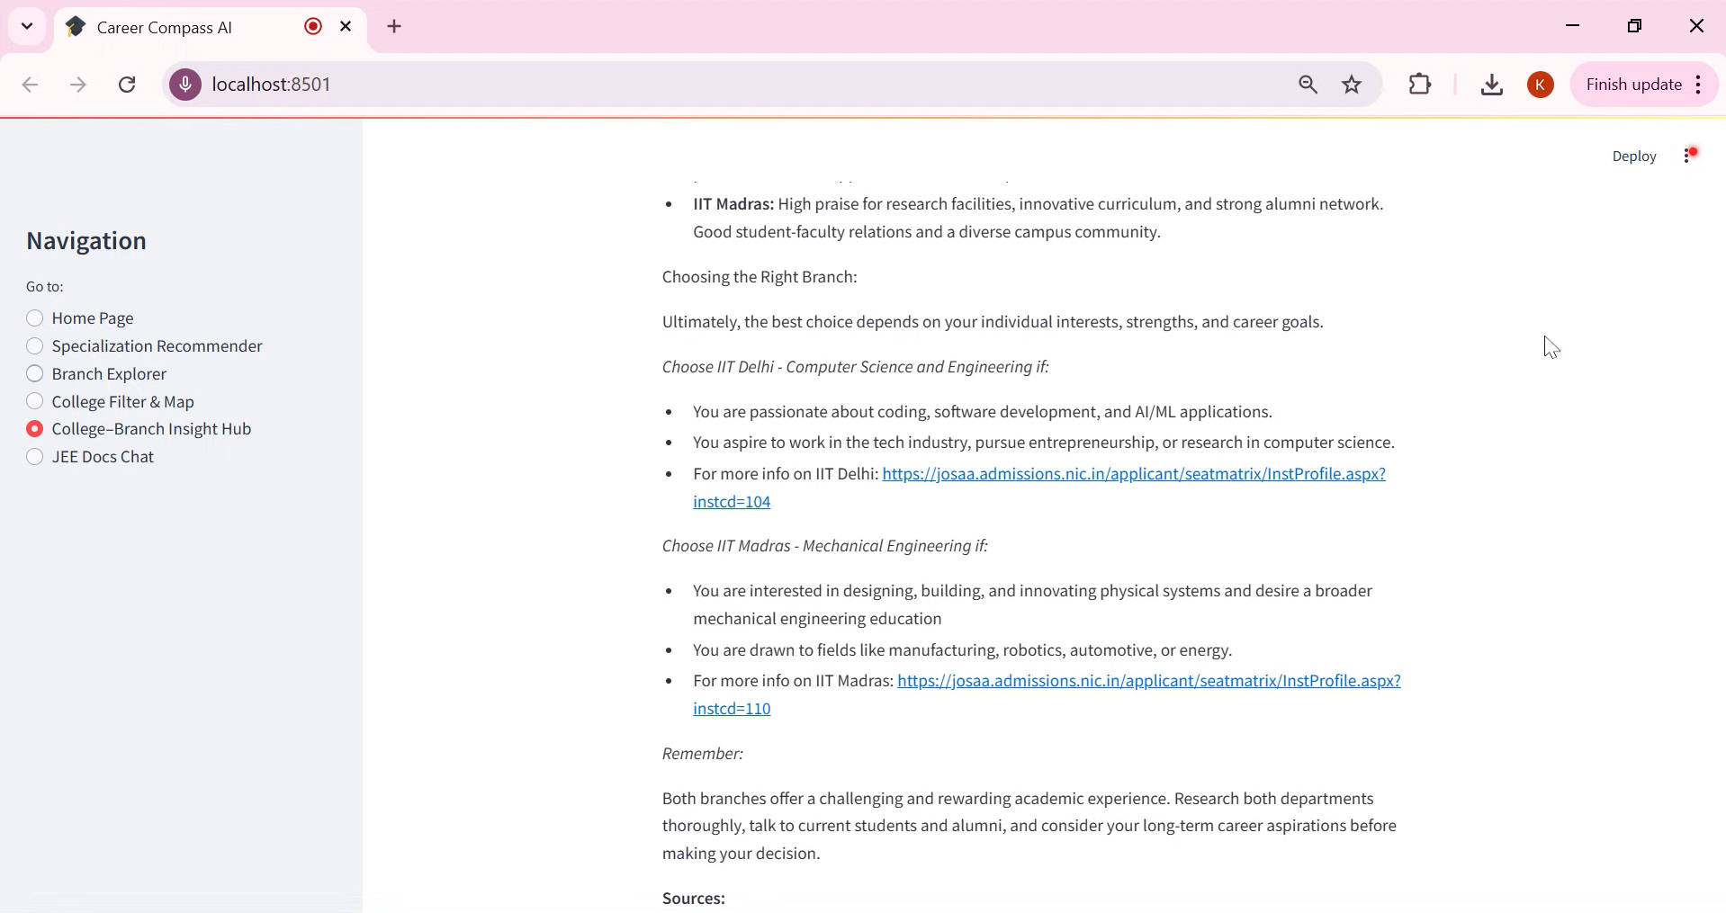Image resolution: width=1726 pixels, height=913 pixels.
Task: Open the IIT Madras JoSAA profile link
Action: pyautogui.click(x=1148, y=681)
